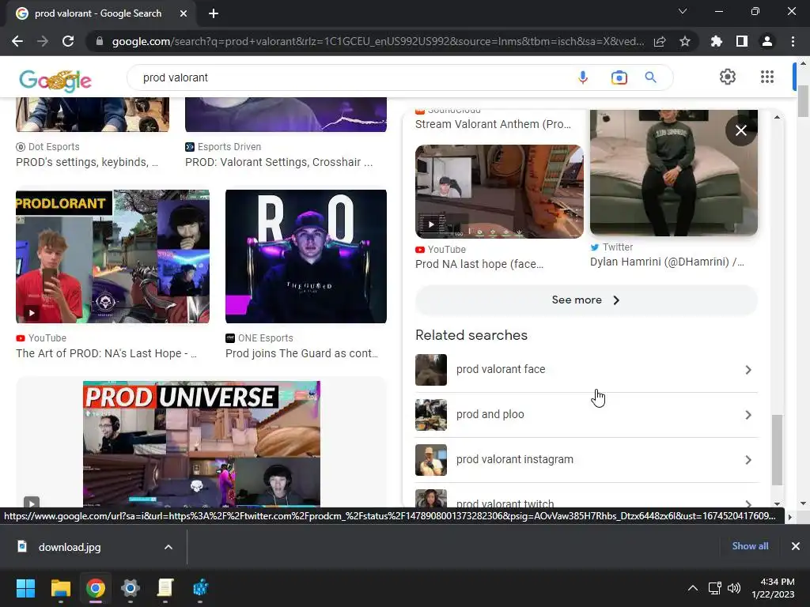810x607 pixels.
Task: Click the address bar URL
Action: point(378,41)
